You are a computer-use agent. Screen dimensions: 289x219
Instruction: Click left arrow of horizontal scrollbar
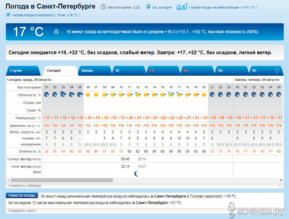[x=8, y=180]
